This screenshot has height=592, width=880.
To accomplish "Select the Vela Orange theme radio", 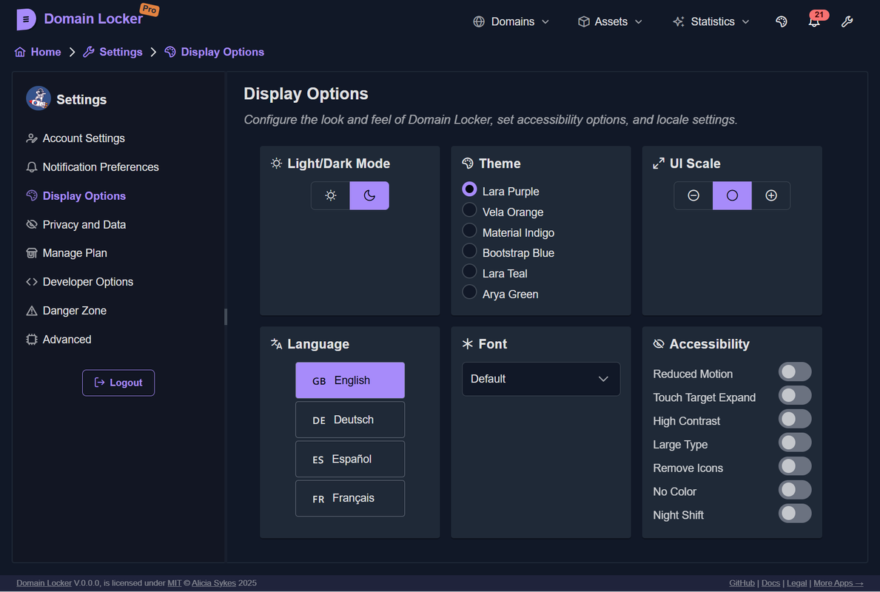I will tap(469, 210).
